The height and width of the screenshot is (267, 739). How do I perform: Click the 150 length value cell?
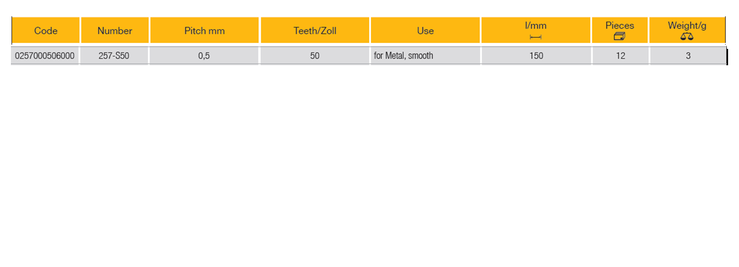click(536, 56)
